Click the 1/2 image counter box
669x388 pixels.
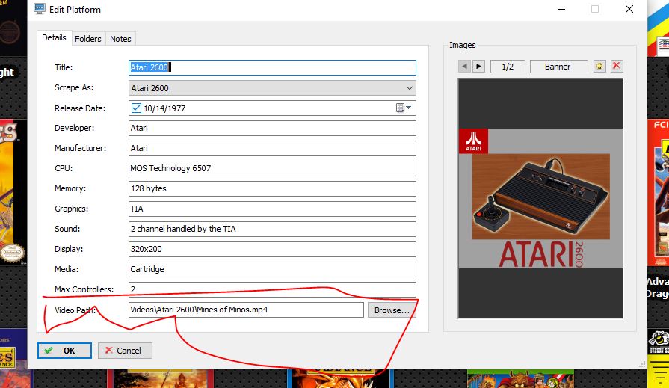pyautogui.click(x=508, y=67)
